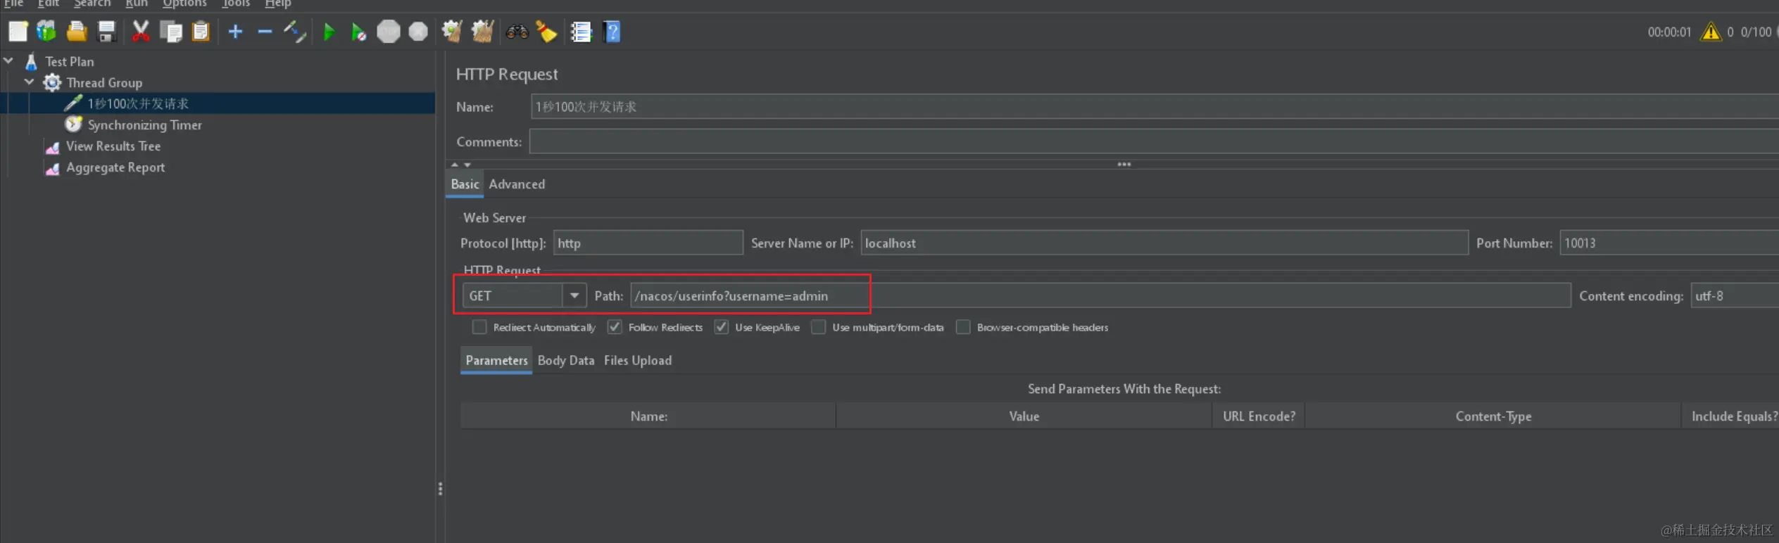Click the New test plan toolbar icon
This screenshot has height=543, width=1779.
tap(18, 32)
